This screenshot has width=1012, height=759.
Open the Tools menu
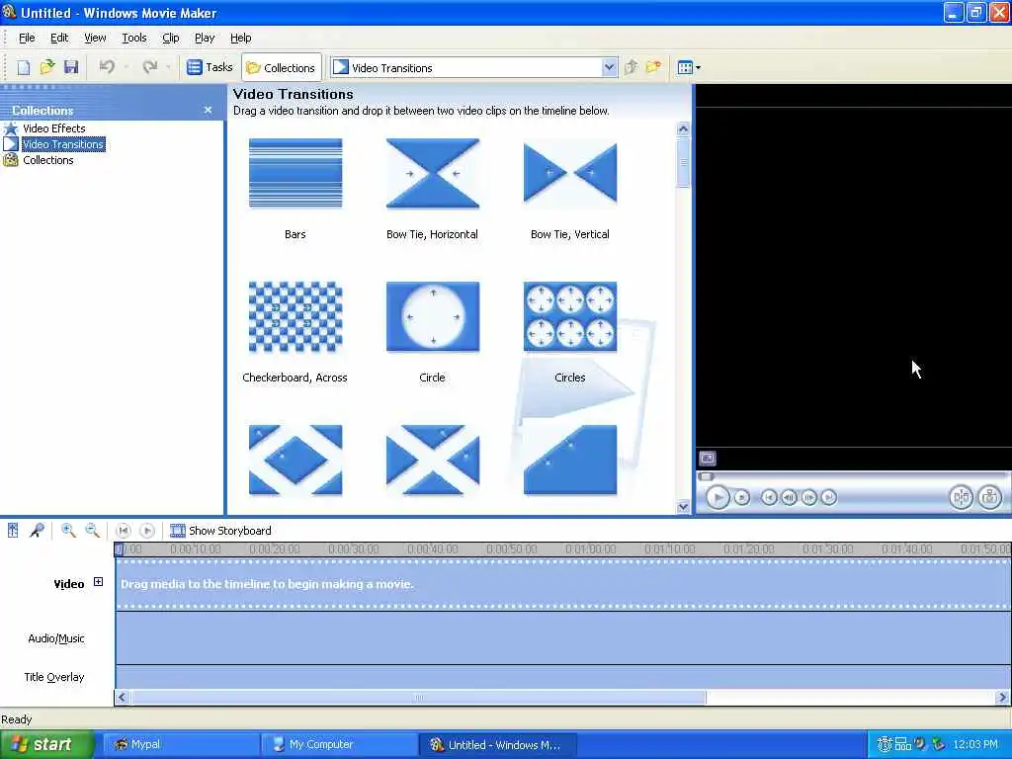point(134,38)
